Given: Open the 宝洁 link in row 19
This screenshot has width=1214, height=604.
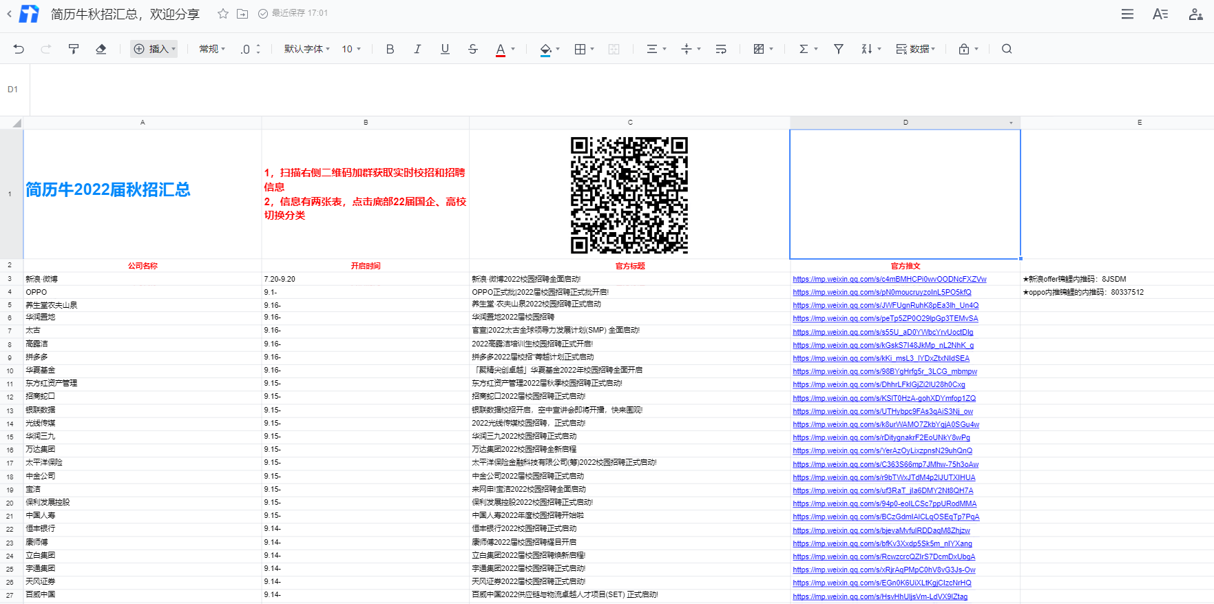Looking at the screenshot, I should [883, 490].
